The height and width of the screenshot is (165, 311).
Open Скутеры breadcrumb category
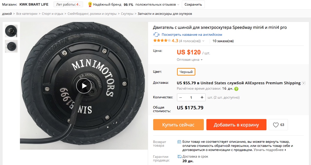coord(127,14)
